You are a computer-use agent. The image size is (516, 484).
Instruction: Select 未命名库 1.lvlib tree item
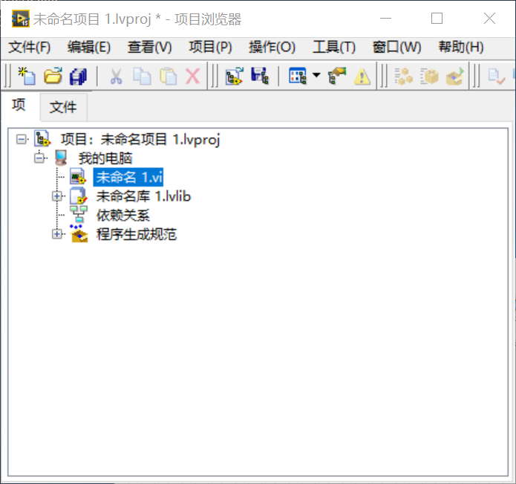[143, 196]
